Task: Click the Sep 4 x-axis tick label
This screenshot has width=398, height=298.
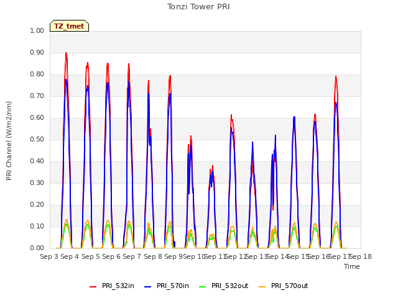Action: click(70, 256)
